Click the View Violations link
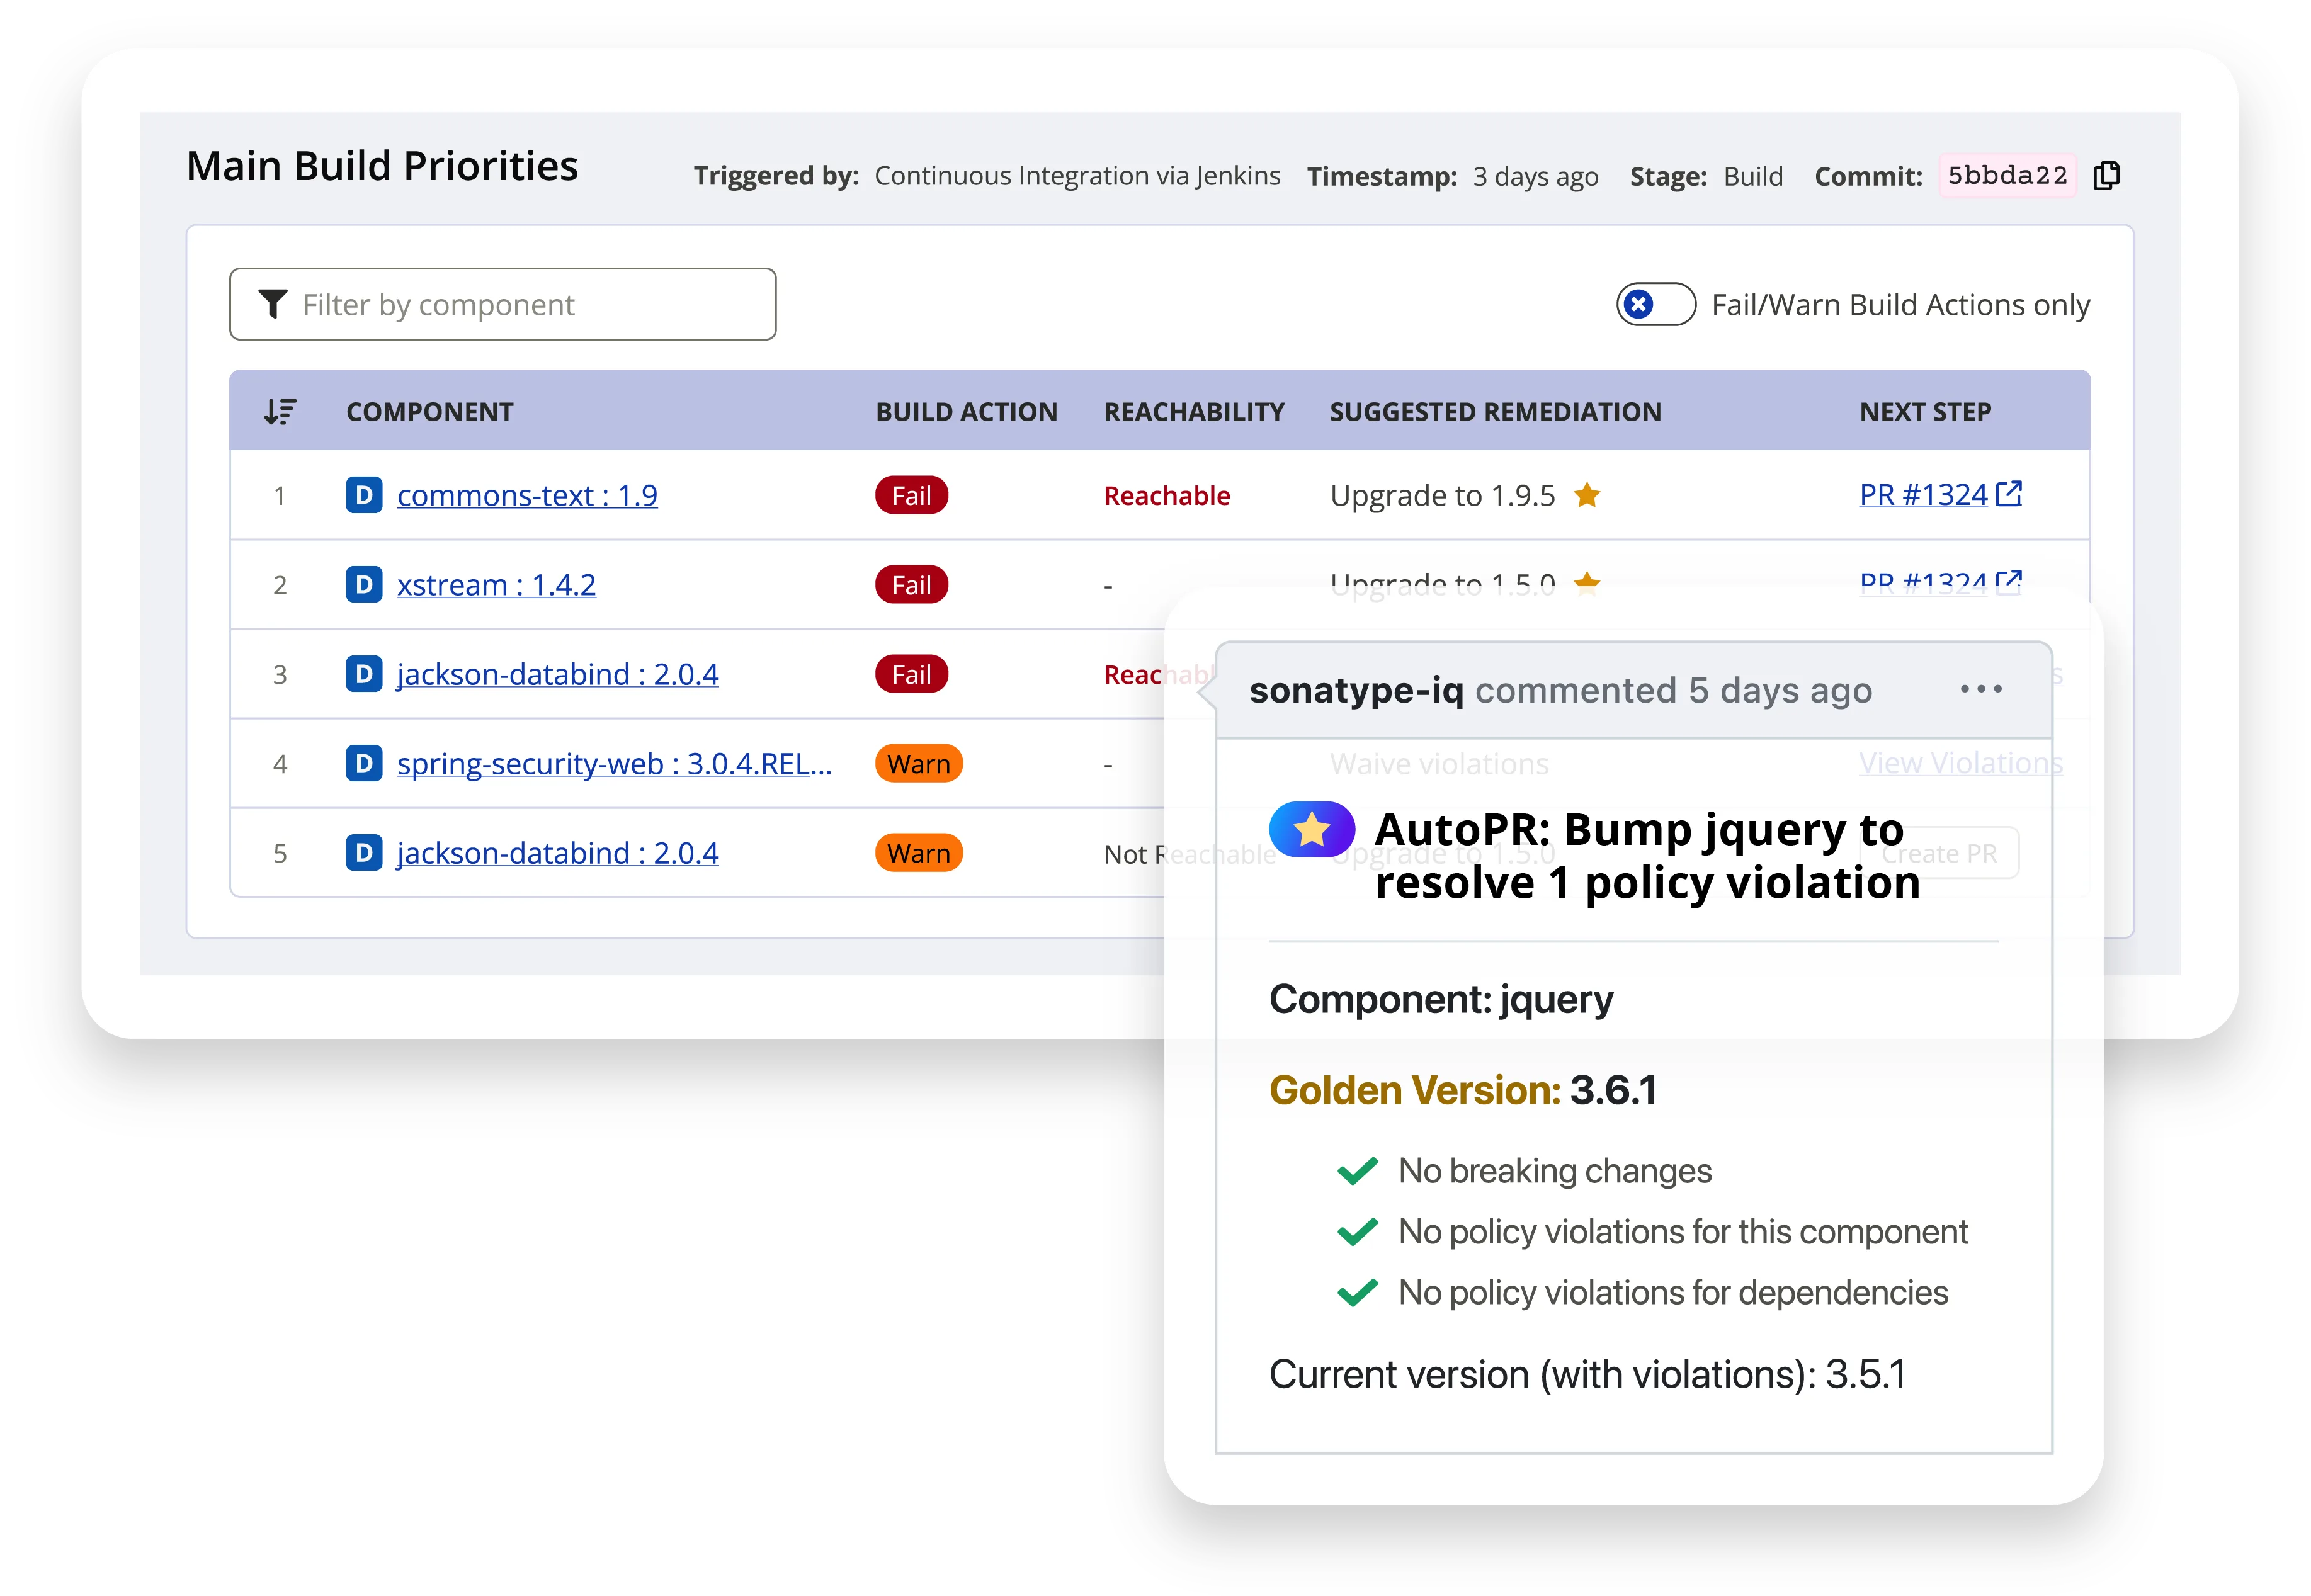The image size is (2311, 1596). coord(1959,762)
